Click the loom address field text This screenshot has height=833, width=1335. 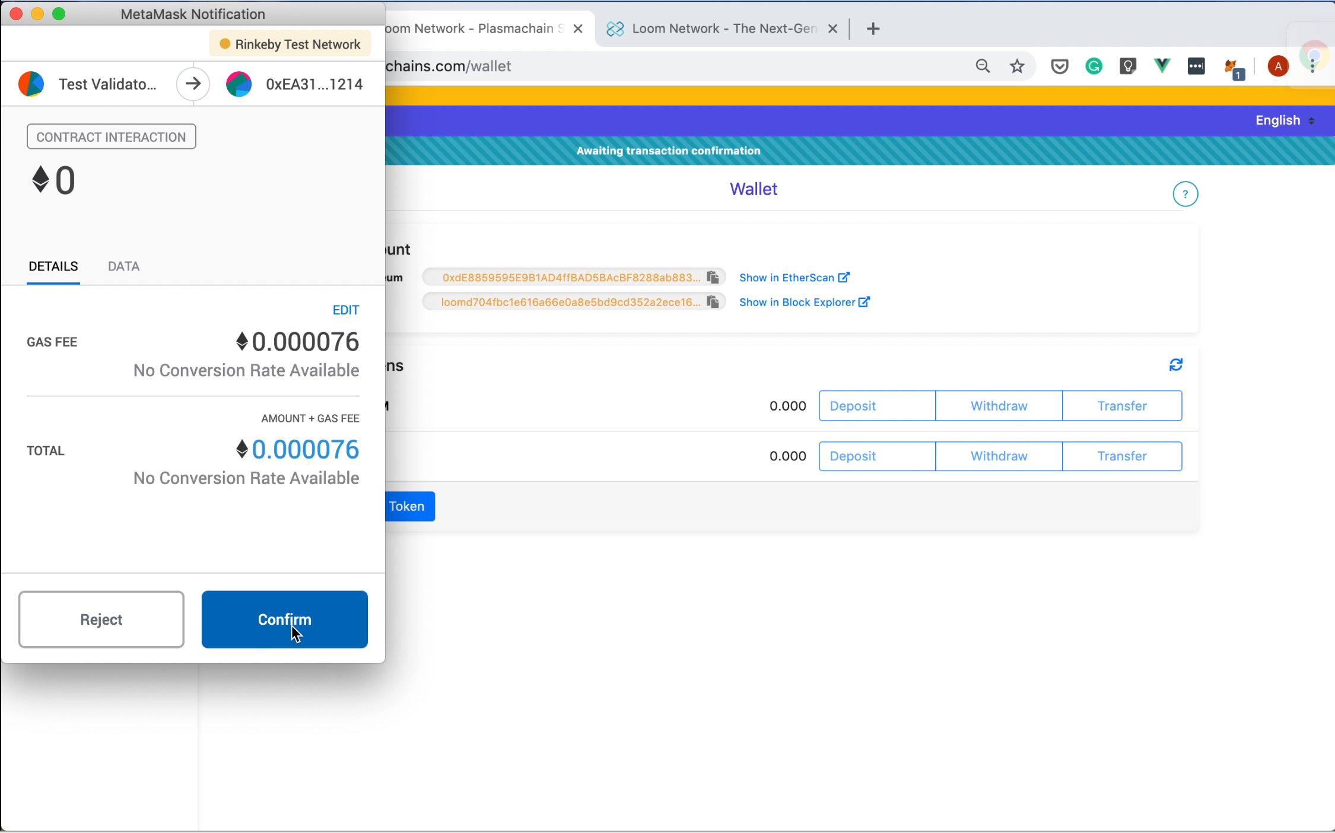(x=571, y=302)
